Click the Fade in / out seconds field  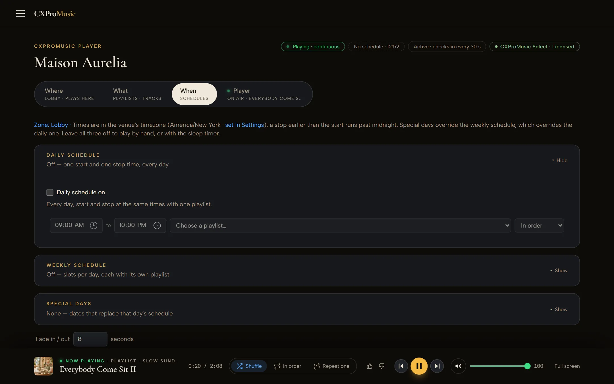[x=90, y=339]
